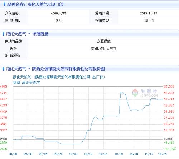Click the x-axis date 10/30

tap(118, 154)
